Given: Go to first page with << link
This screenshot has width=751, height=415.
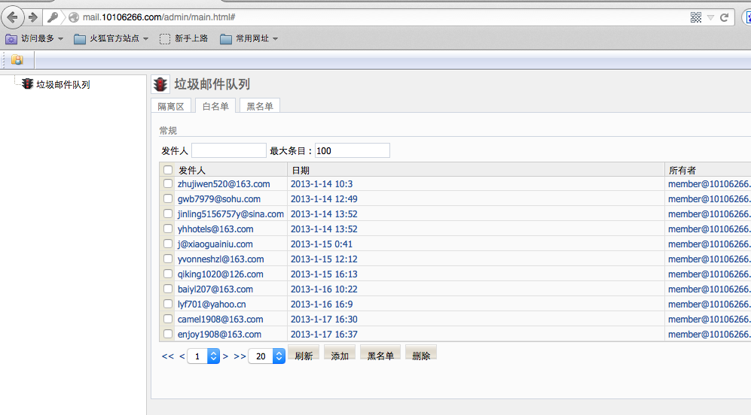Looking at the screenshot, I should coord(168,356).
